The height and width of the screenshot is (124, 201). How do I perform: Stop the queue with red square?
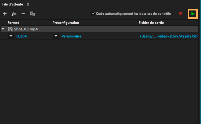tap(181, 14)
